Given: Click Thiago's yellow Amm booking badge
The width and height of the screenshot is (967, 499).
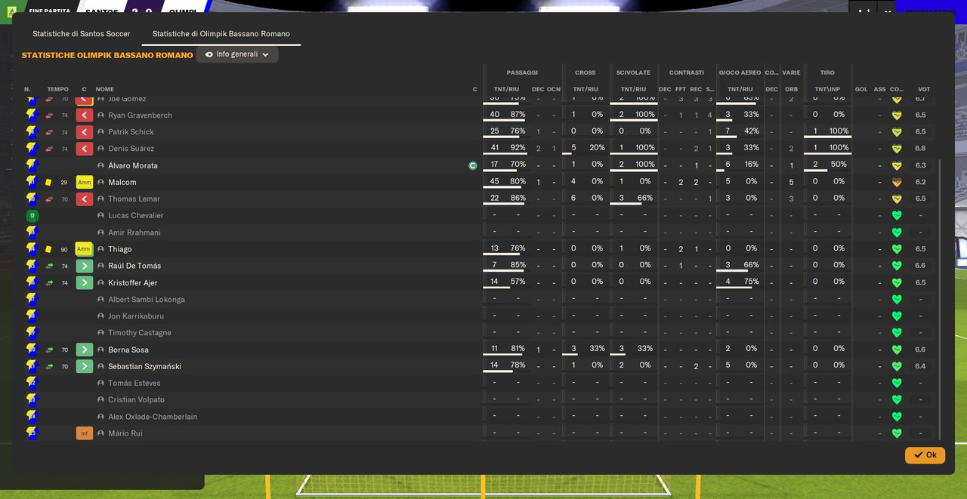Looking at the screenshot, I should point(85,249).
